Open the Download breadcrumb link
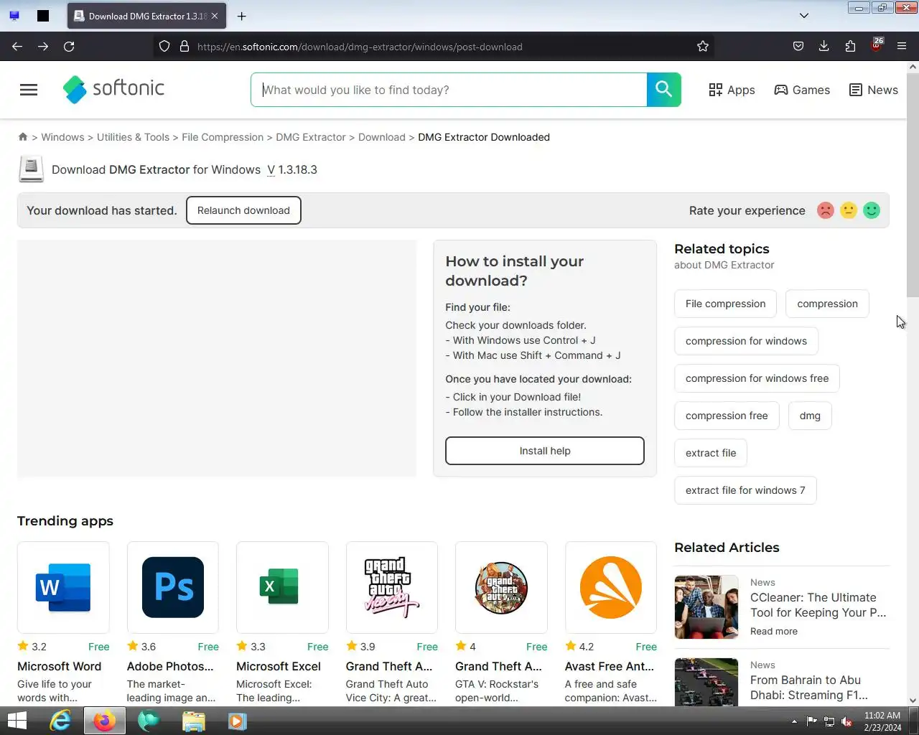 [382, 137]
